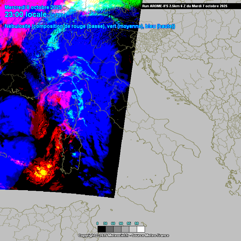The width and height of the screenshot is (241, 241).
Task: Select the dark gray legend swatch for 30
Action: pyautogui.click(x=109, y=229)
